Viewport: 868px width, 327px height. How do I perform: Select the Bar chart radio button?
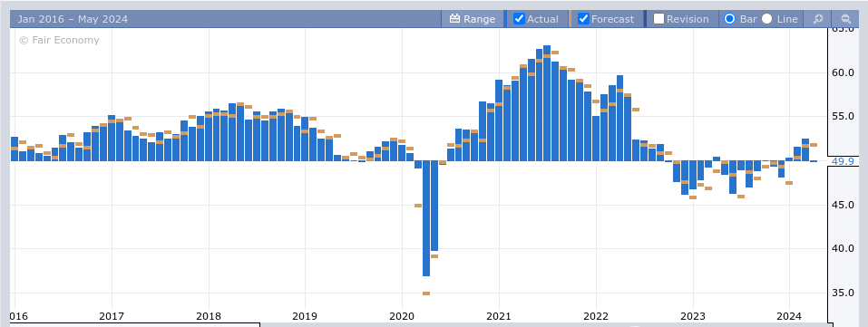pyautogui.click(x=729, y=19)
